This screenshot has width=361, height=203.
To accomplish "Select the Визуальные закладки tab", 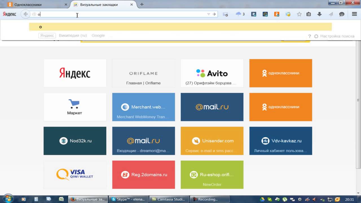I will (x=104, y=5).
